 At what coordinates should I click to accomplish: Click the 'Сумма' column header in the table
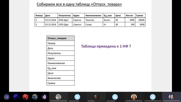click(x=140, y=15)
